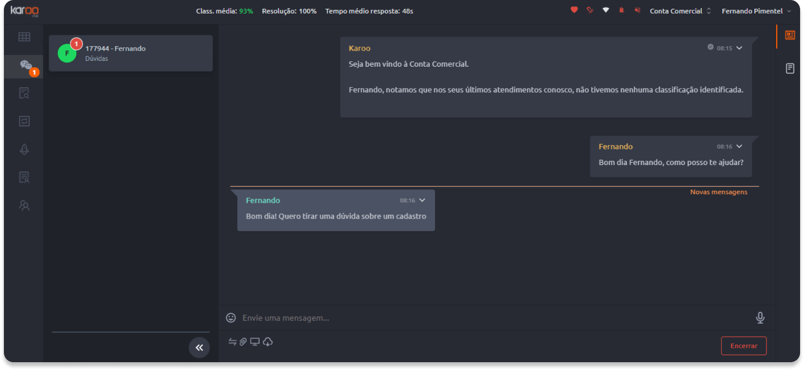This screenshot has width=804, height=370.
Task: Toggle the muted notification bell icon
Action: point(621,10)
